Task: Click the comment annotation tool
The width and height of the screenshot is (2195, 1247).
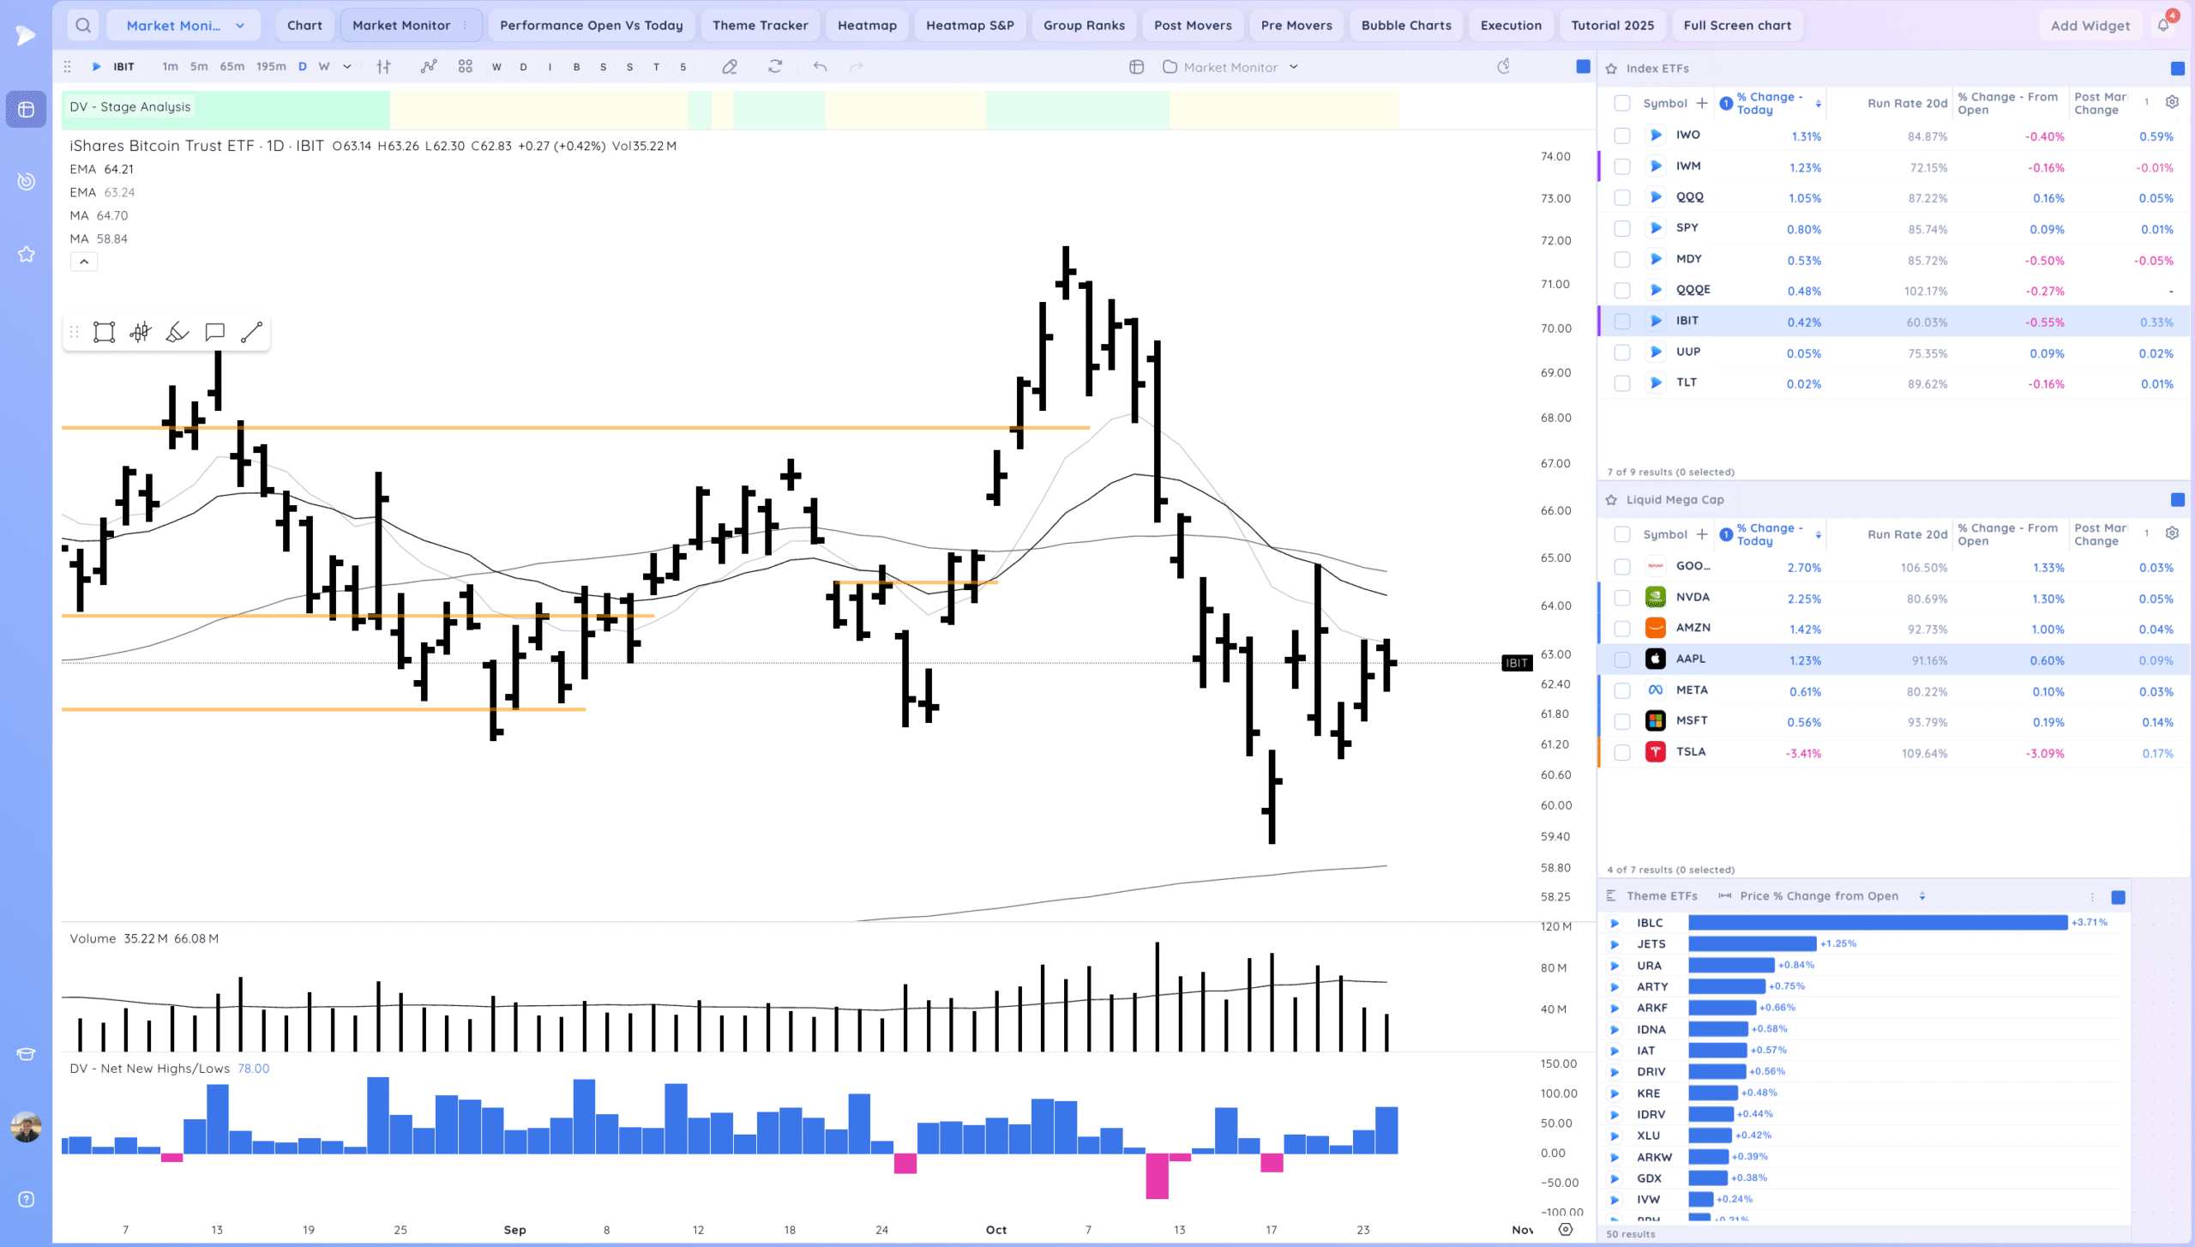Action: (214, 333)
